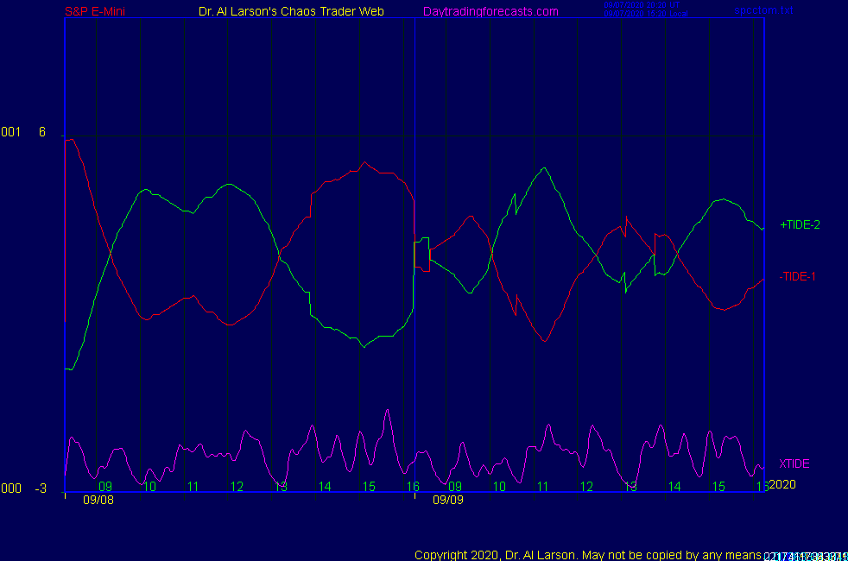Click Dr. Al Larson's Chaos Trader Web title
The width and height of the screenshot is (848, 561).
tap(292, 12)
